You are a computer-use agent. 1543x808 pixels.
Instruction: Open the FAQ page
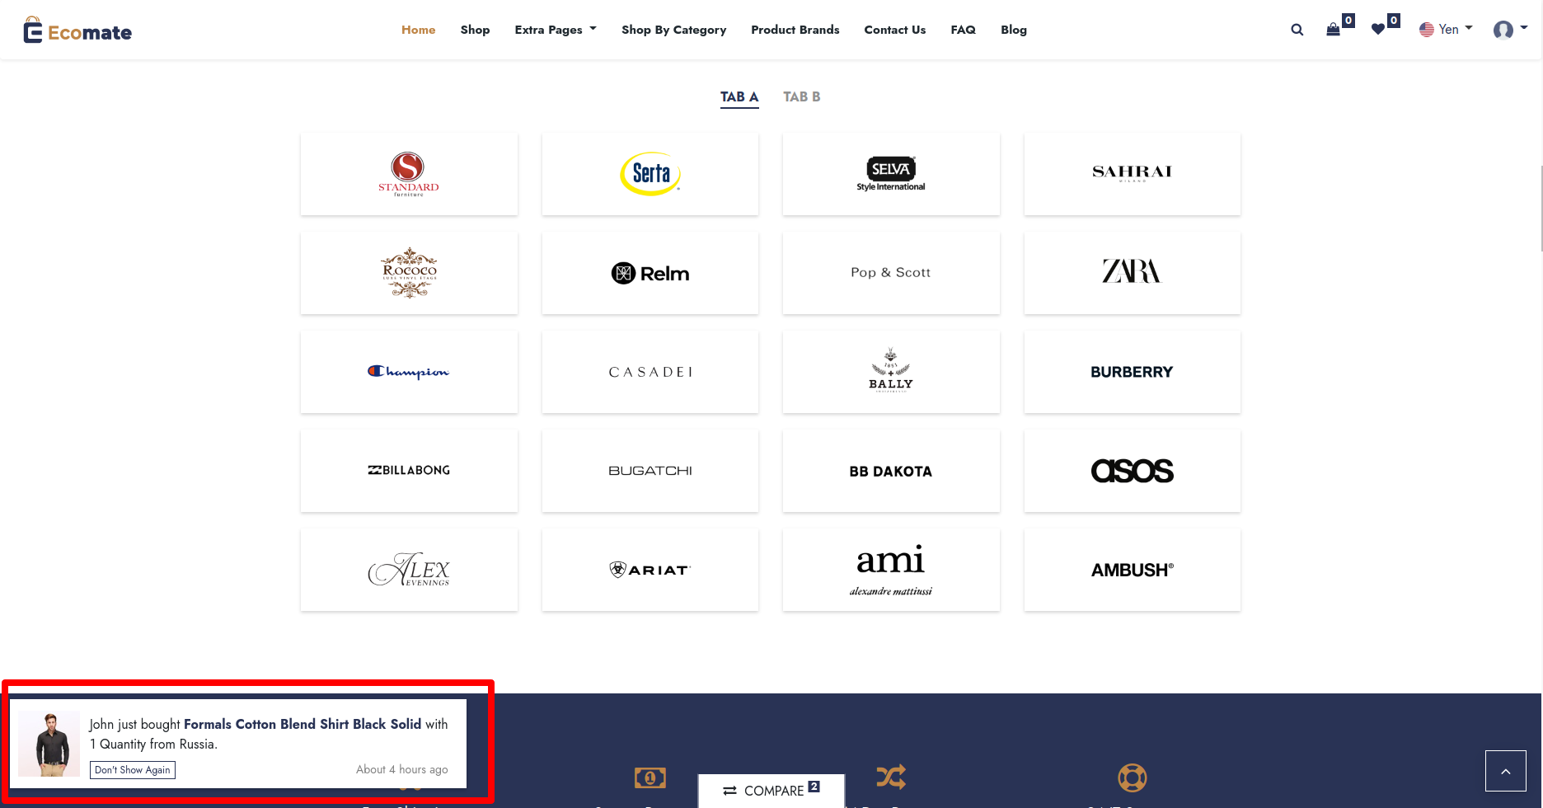[x=963, y=30]
